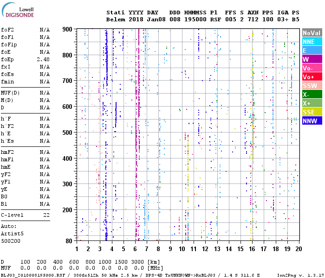The image size is (325, 278).
Task: Click the 20 MHz frequency axis label
Action: click(x=299, y=249)
